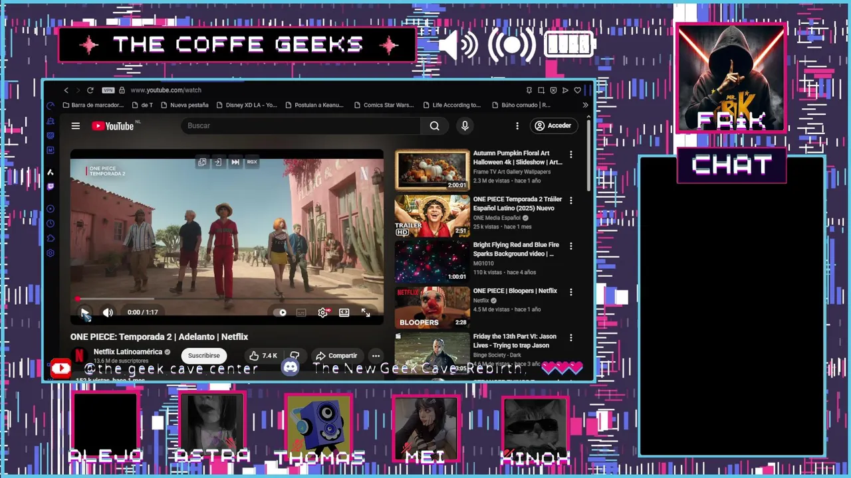Open the Aria AI sidebar icon
The height and width of the screenshot is (478, 851).
click(50, 172)
